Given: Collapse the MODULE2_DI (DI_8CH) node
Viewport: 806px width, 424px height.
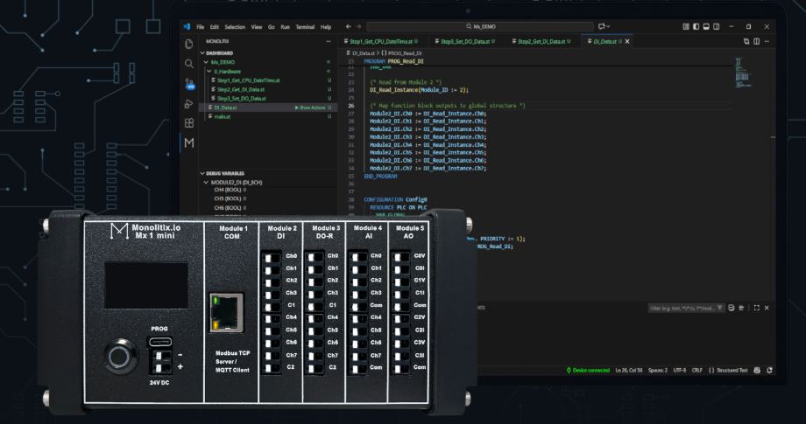Looking at the screenshot, I should [206, 183].
